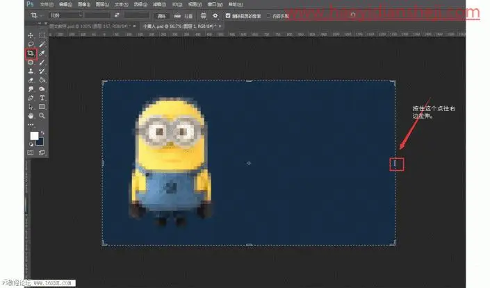Click the bottom-middle crop handle

(249, 245)
